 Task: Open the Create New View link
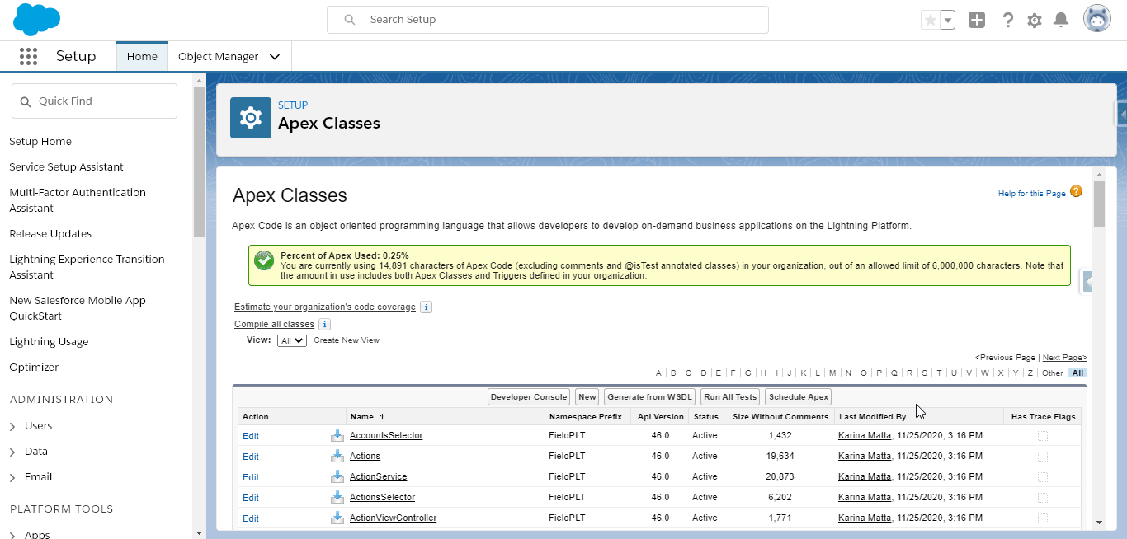coord(347,340)
